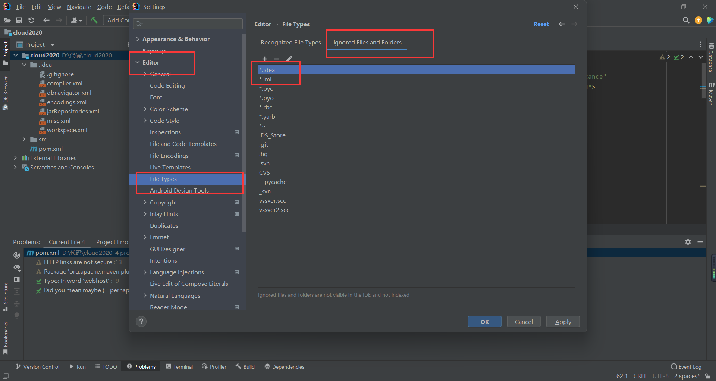716x381 pixels.
Task: Expand the Inlay Hints settings node
Action: pos(145,214)
